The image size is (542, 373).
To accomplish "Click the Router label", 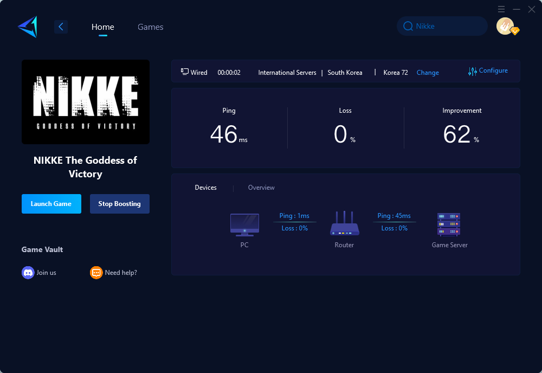I will [x=344, y=245].
